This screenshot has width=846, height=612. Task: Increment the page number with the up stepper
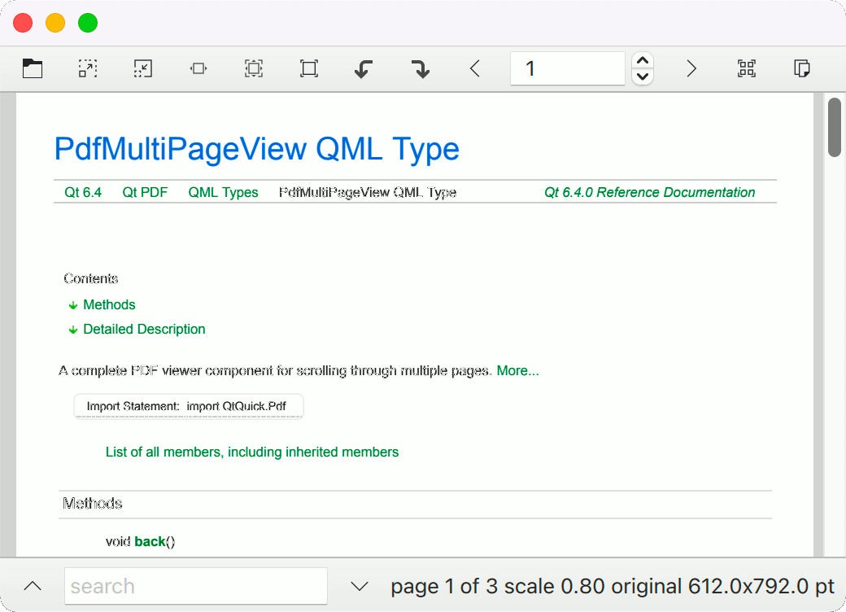tap(642, 60)
